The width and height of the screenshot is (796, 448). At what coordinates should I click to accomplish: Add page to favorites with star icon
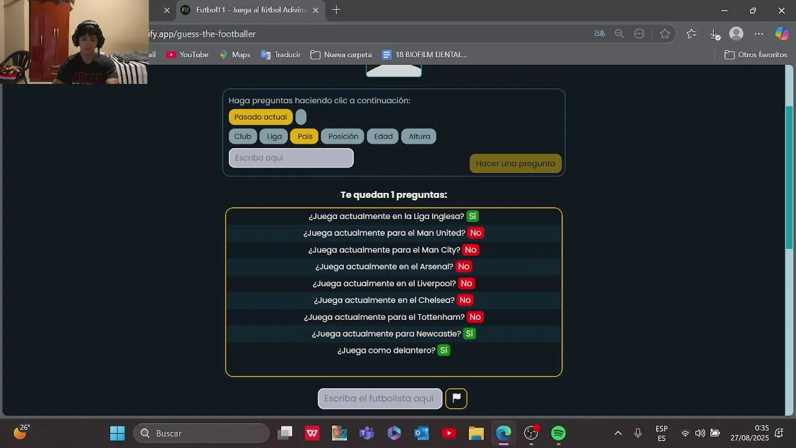[665, 34]
